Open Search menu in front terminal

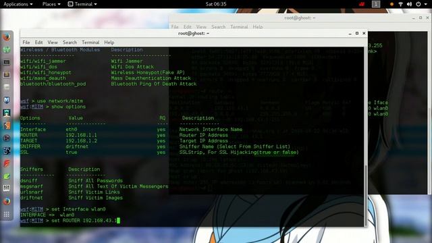(70, 43)
